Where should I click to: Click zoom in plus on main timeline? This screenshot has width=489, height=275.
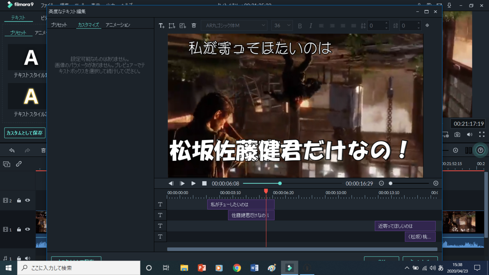pyautogui.click(x=456, y=150)
